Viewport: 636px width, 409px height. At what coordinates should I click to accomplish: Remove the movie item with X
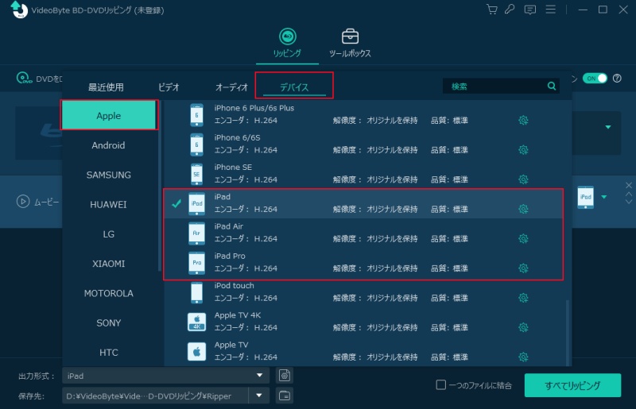[629, 185]
